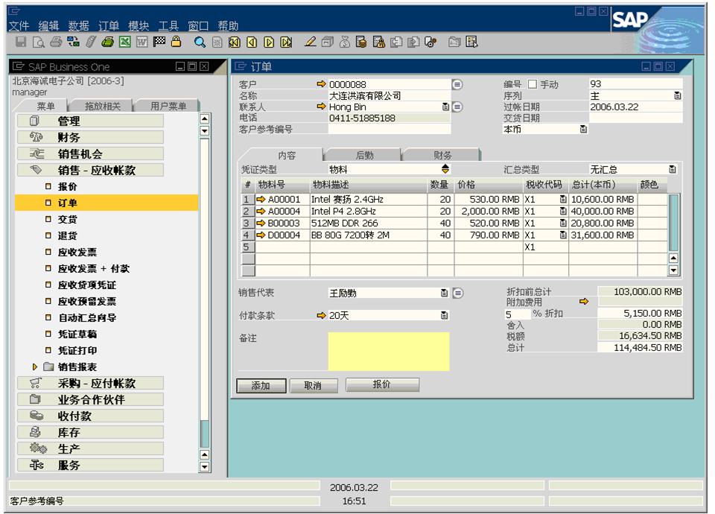Viewport: 715px width, 514px height.
Task: Export to Excel via the toolbar icon
Action: 125,42
